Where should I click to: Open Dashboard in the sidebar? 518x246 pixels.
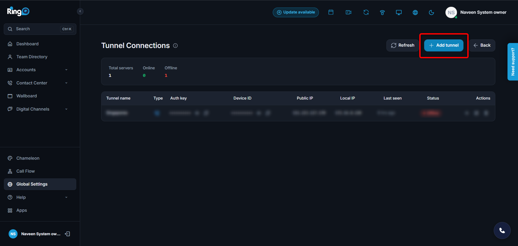40,44
